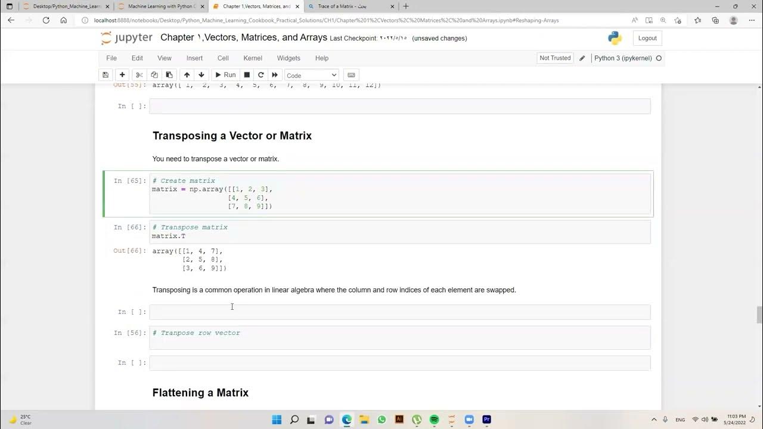This screenshot has width=763, height=429.
Task: Open the Code cell type dropdown
Action: 312,75
